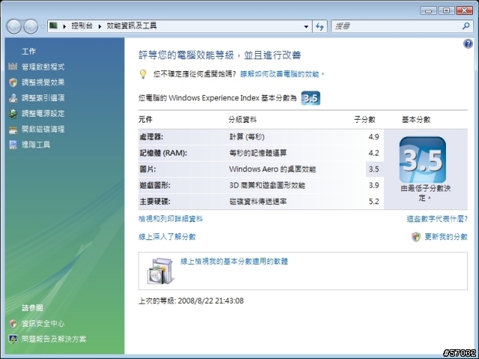Click 'Windows Aero 的桌面效能' description text
The width and height of the screenshot is (479, 359).
pos(272,169)
